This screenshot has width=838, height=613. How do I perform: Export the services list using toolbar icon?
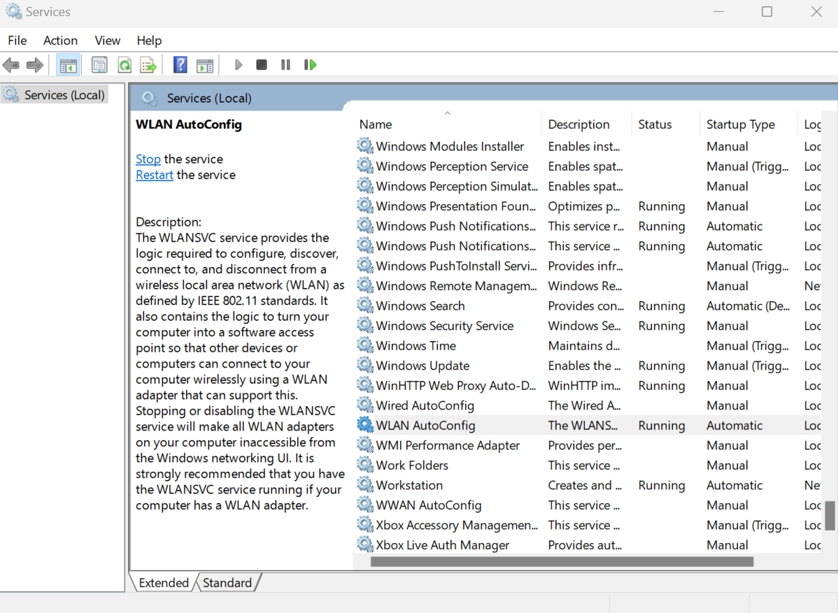pyautogui.click(x=148, y=64)
